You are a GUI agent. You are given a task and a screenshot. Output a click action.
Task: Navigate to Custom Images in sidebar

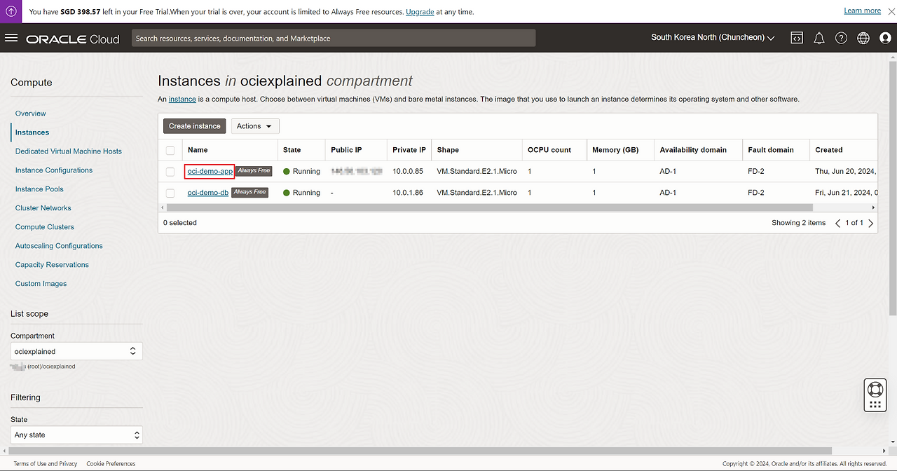(x=41, y=284)
